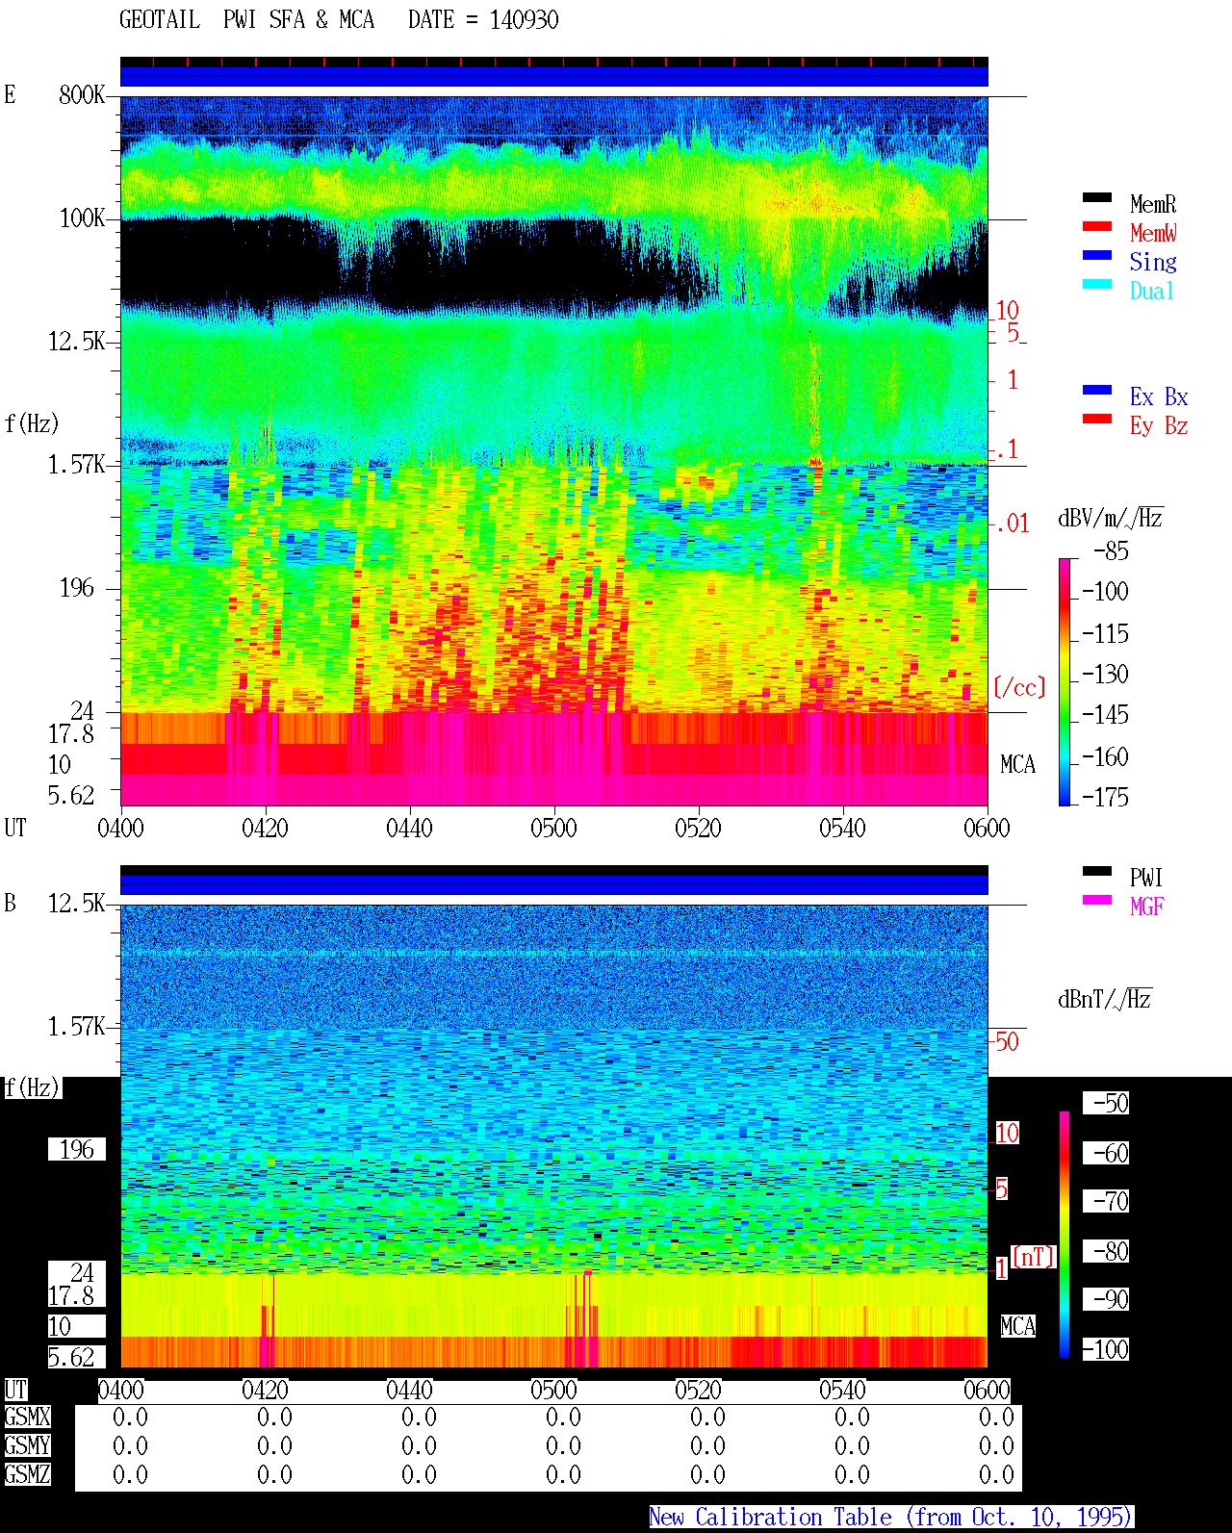
Task: Click the -160 color scale value
Action: pos(1105,757)
